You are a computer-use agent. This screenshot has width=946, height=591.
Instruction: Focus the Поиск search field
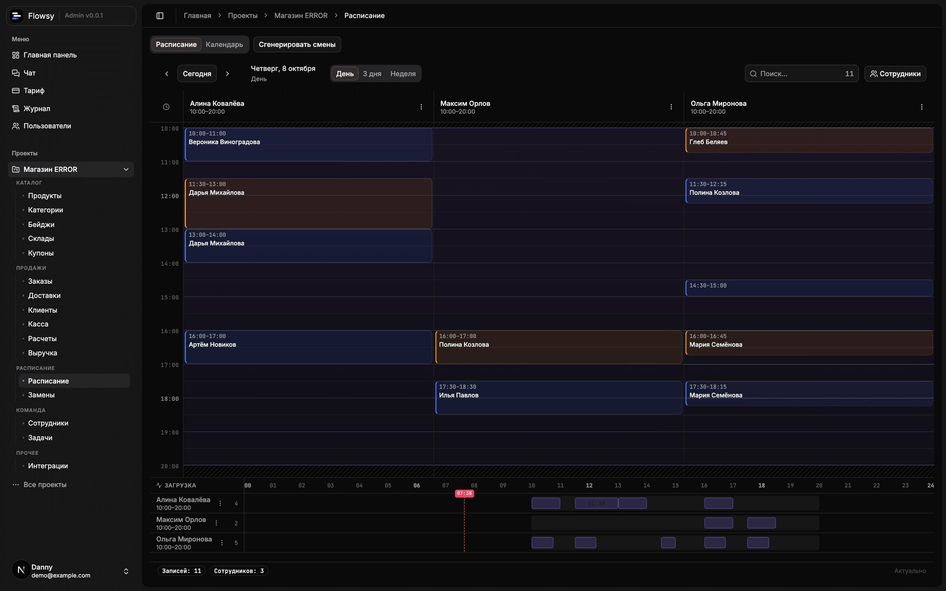[801, 74]
